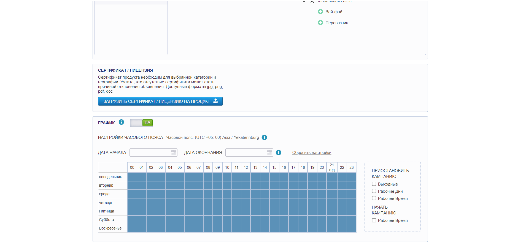Click the info icon beside ГРАФИК heading
Image resolution: width=518 pixels, height=243 pixels.
(x=121, y=122)
